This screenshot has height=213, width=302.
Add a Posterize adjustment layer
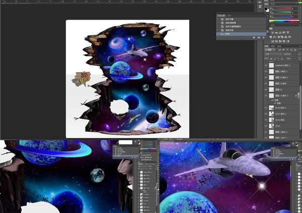coord(276,41)
